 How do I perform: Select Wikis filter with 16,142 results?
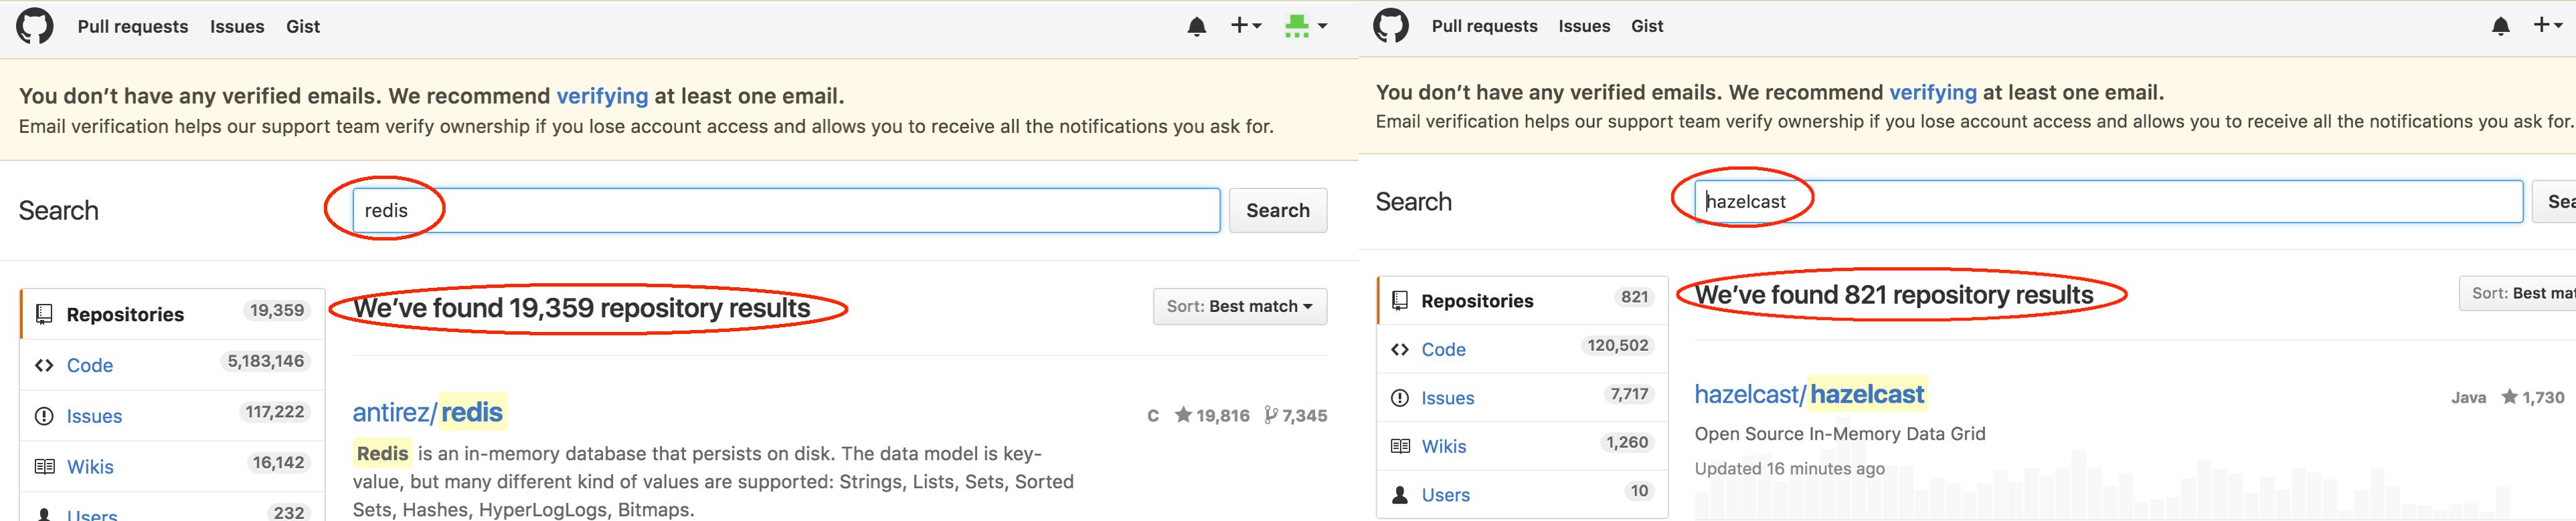172,466
